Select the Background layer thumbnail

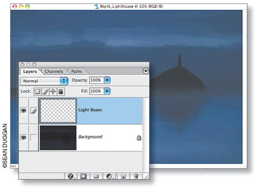pos(58,138)
